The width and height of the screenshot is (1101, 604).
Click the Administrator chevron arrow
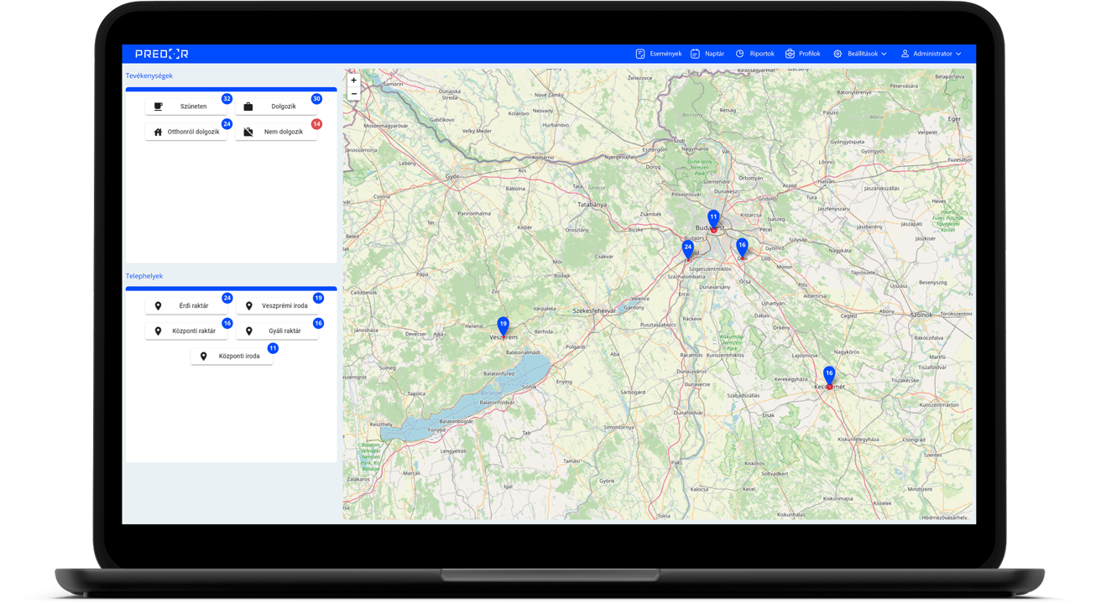click(x=958, y=54)
